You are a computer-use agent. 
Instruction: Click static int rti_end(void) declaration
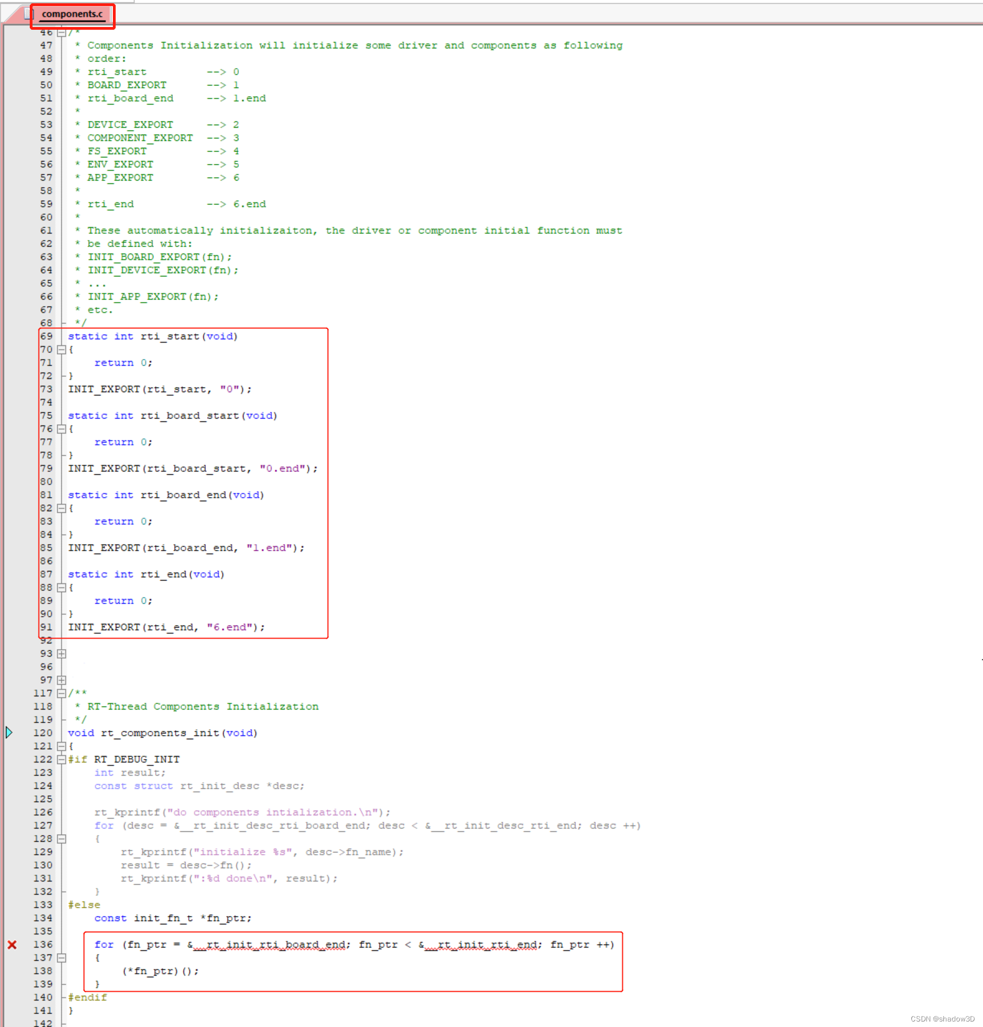point(146,575)
